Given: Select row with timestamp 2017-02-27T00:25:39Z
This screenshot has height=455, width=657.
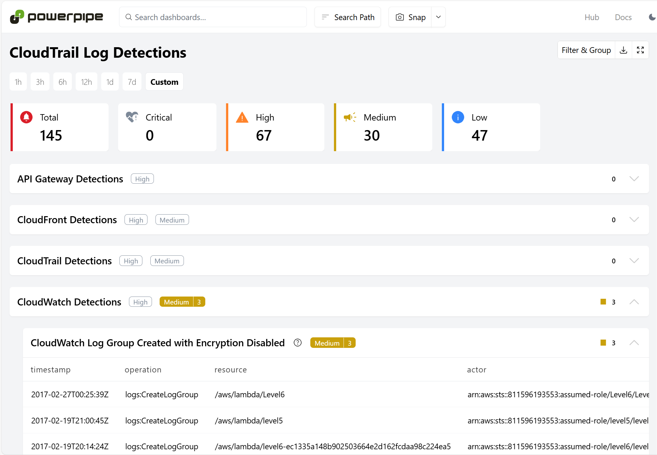Looking at the screenshot, I should pos(336,394).
